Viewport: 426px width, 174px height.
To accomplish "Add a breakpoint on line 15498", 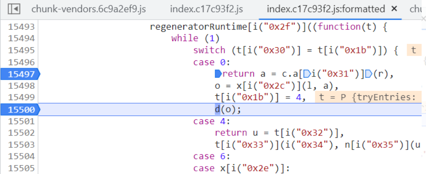I will (x=21, y=86).
